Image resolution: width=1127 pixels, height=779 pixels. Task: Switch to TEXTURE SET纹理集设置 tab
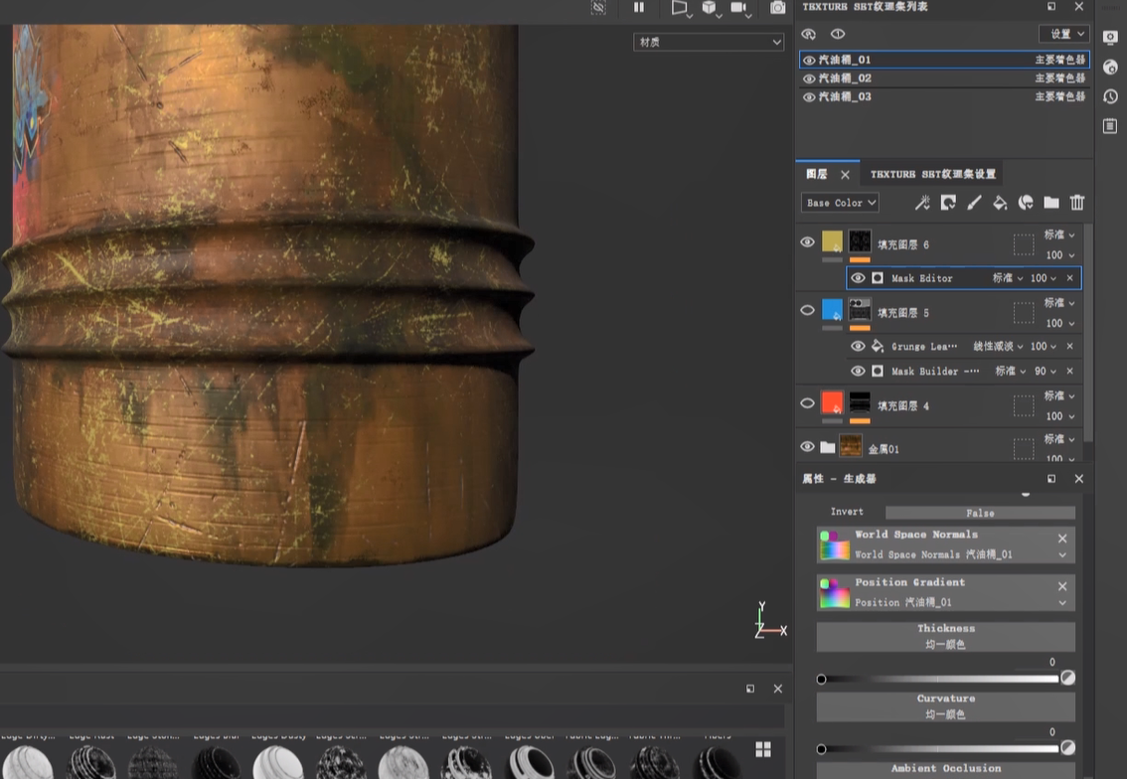click(932, 174)
